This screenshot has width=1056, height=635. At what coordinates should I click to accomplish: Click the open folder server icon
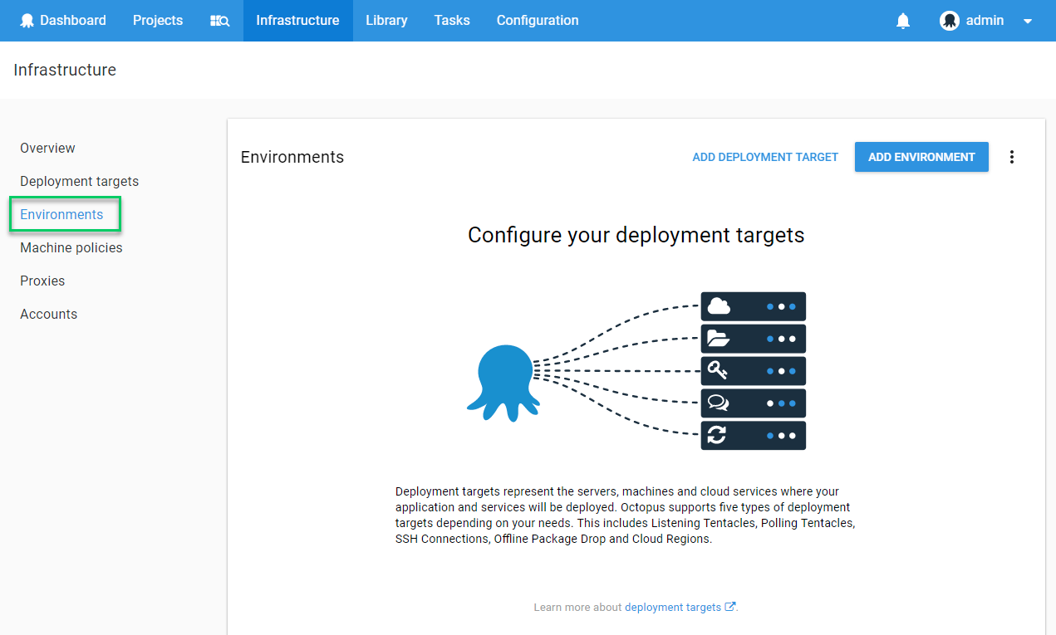pos(718,339)
